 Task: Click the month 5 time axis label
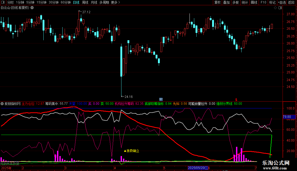[165, 168]
